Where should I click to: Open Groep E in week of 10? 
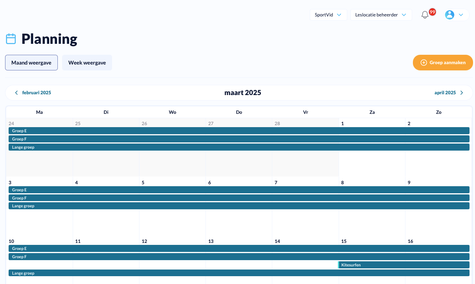239,248
